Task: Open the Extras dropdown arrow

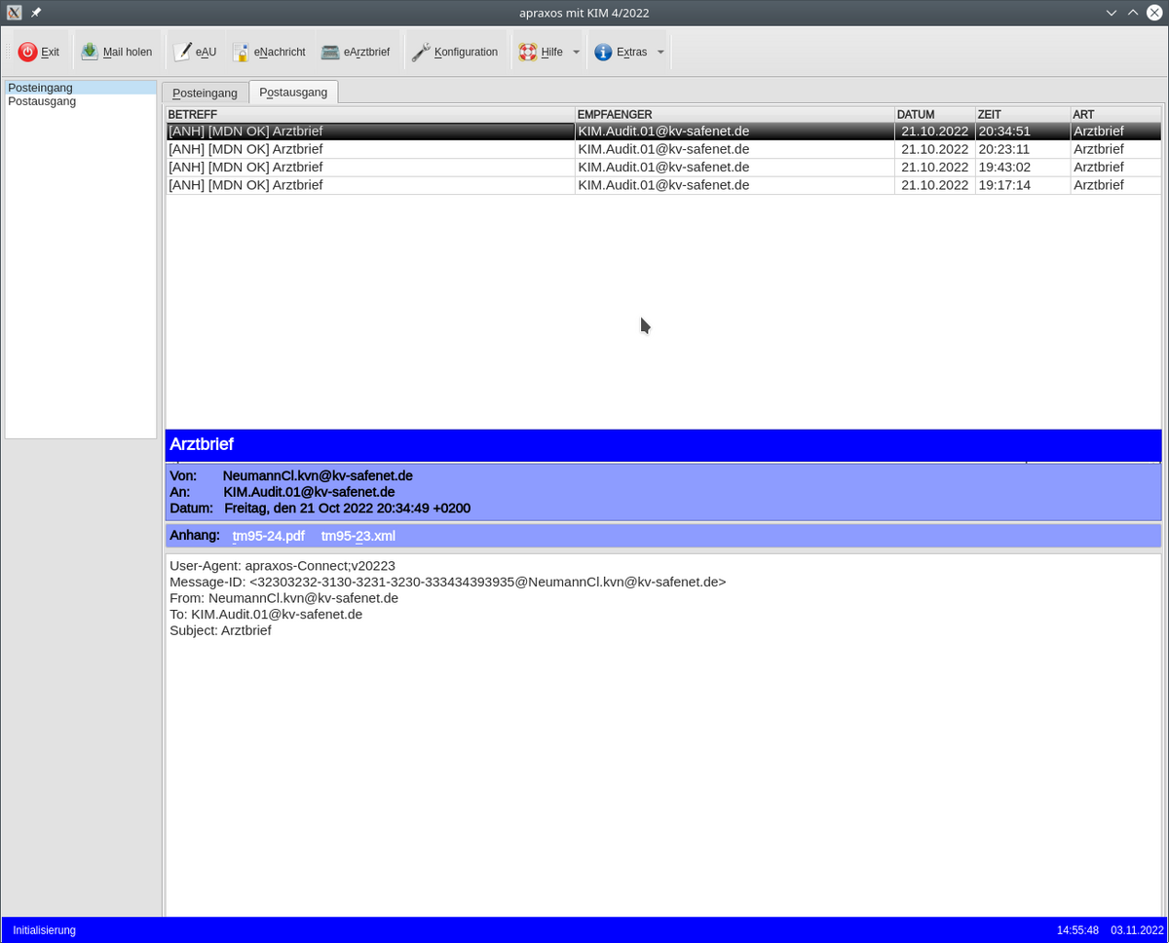Action: tap(660, 52)
